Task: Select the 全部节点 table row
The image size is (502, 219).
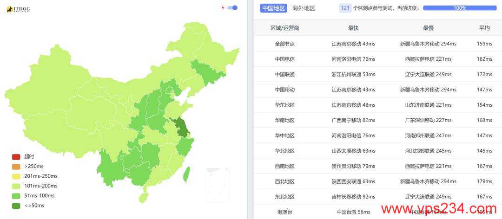Action: 378,44
